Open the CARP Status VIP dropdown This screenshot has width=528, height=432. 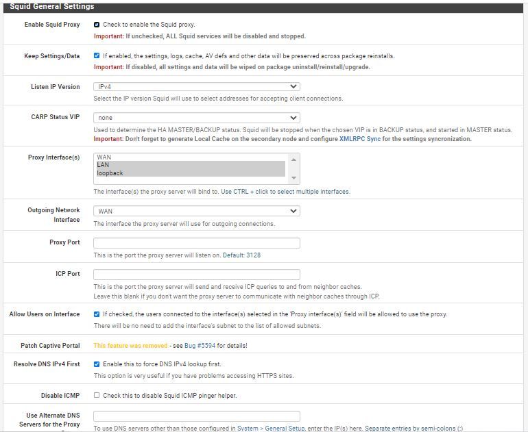click(197, 118)
